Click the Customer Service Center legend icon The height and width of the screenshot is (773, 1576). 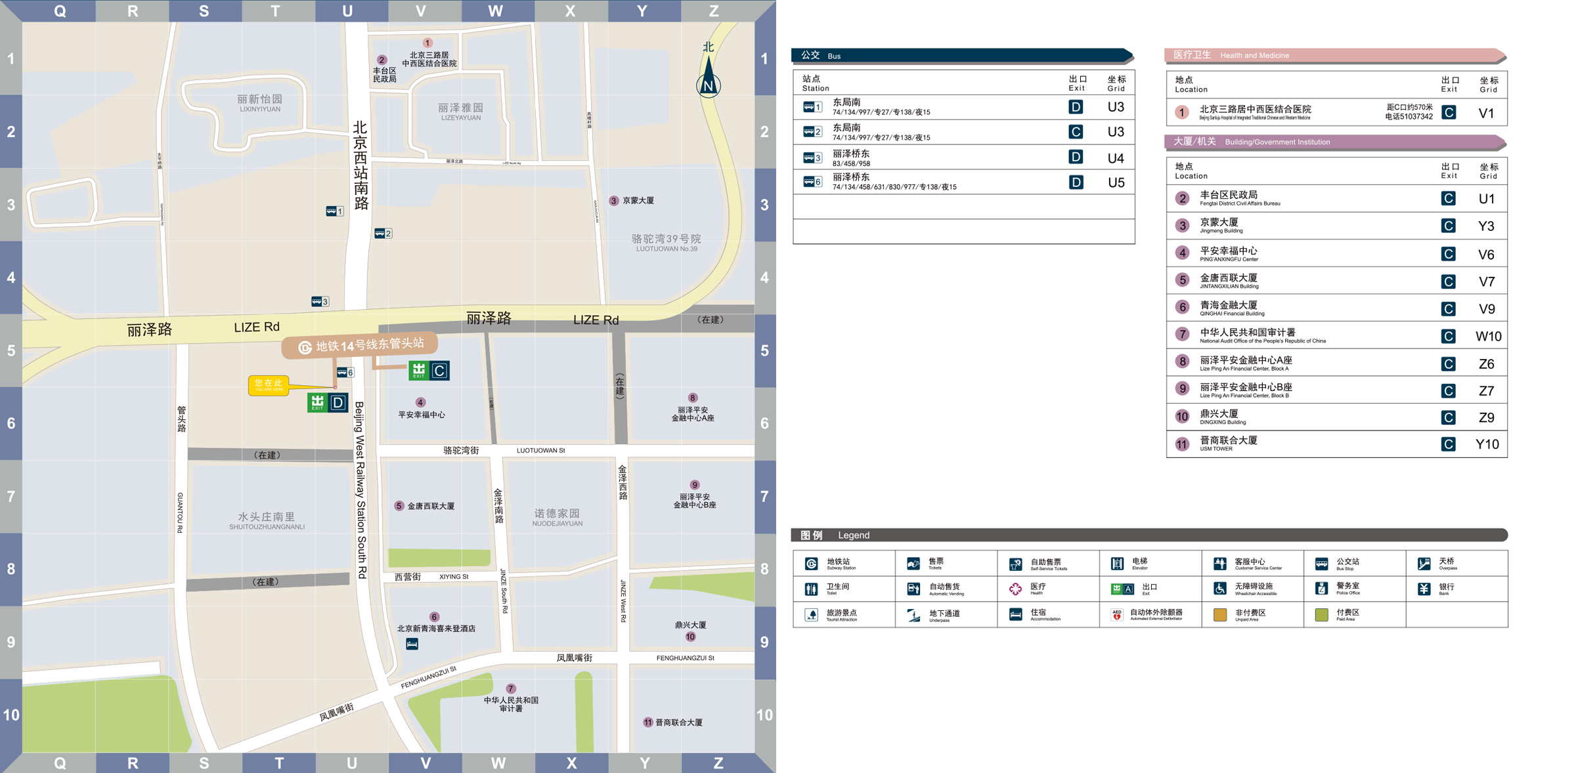(x=1220, y=564)
